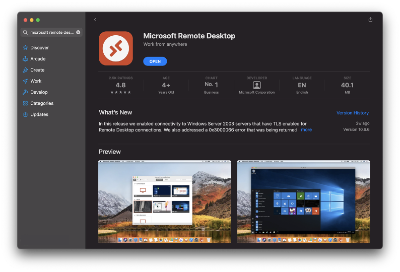Click the back chevron arrow

click(95, 20)
